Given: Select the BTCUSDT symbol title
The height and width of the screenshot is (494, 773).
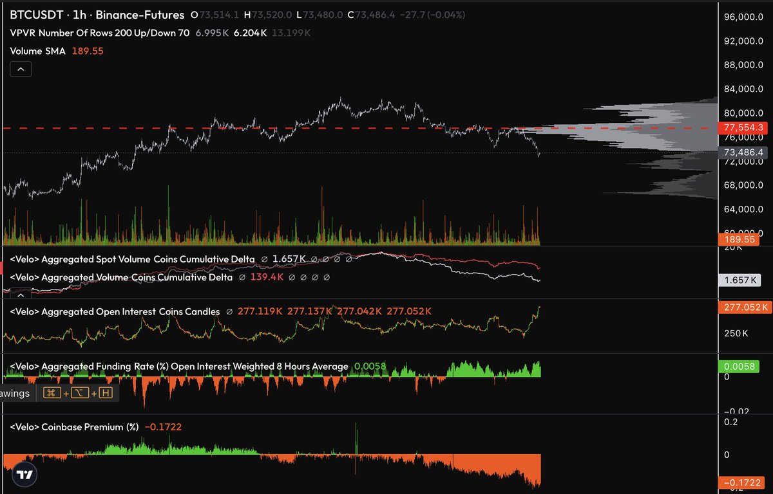Looking at the screenshot, I should [37, 14].
